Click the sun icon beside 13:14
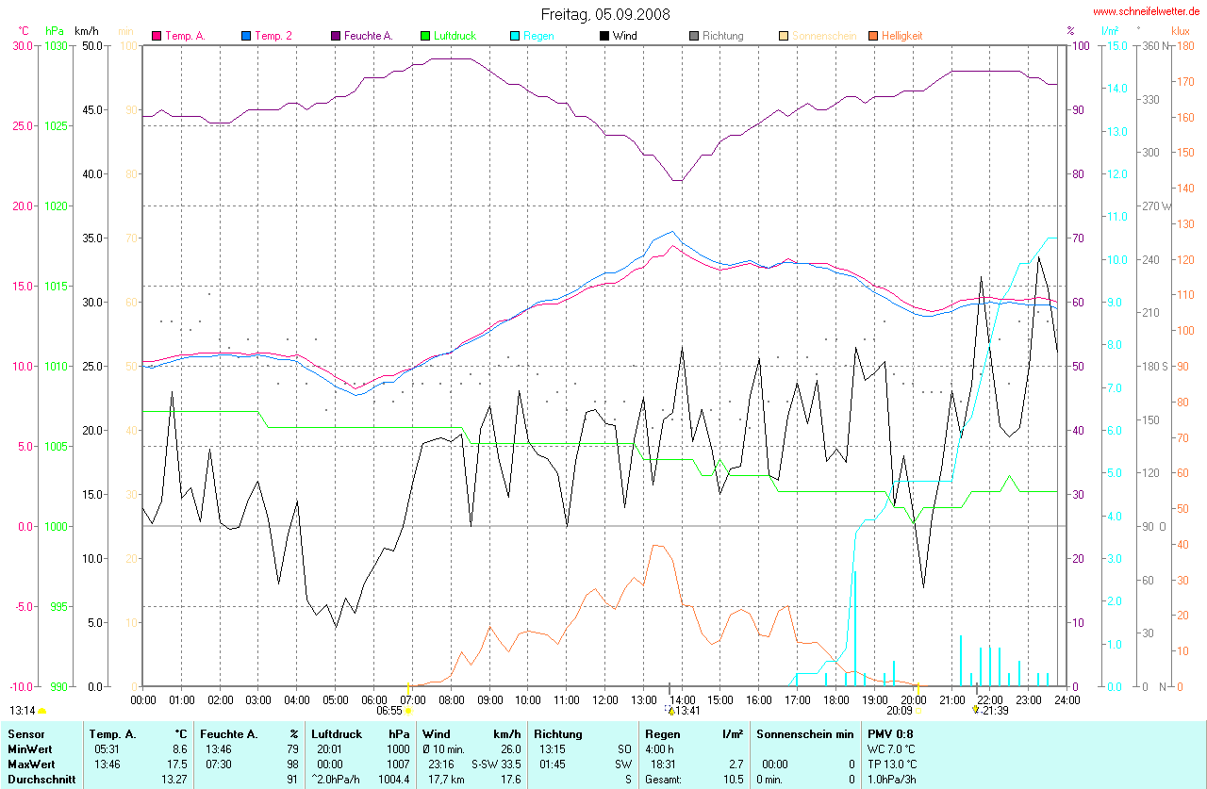 click(x=41, y=711)
